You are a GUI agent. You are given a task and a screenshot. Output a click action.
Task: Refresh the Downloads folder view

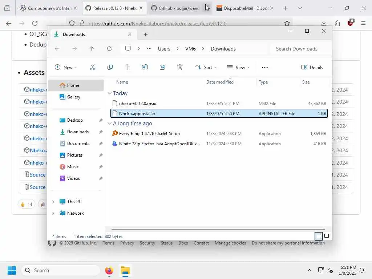coord(109,49)
